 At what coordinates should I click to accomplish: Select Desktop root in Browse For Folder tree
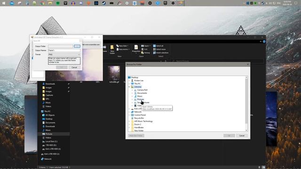point(135,77)
